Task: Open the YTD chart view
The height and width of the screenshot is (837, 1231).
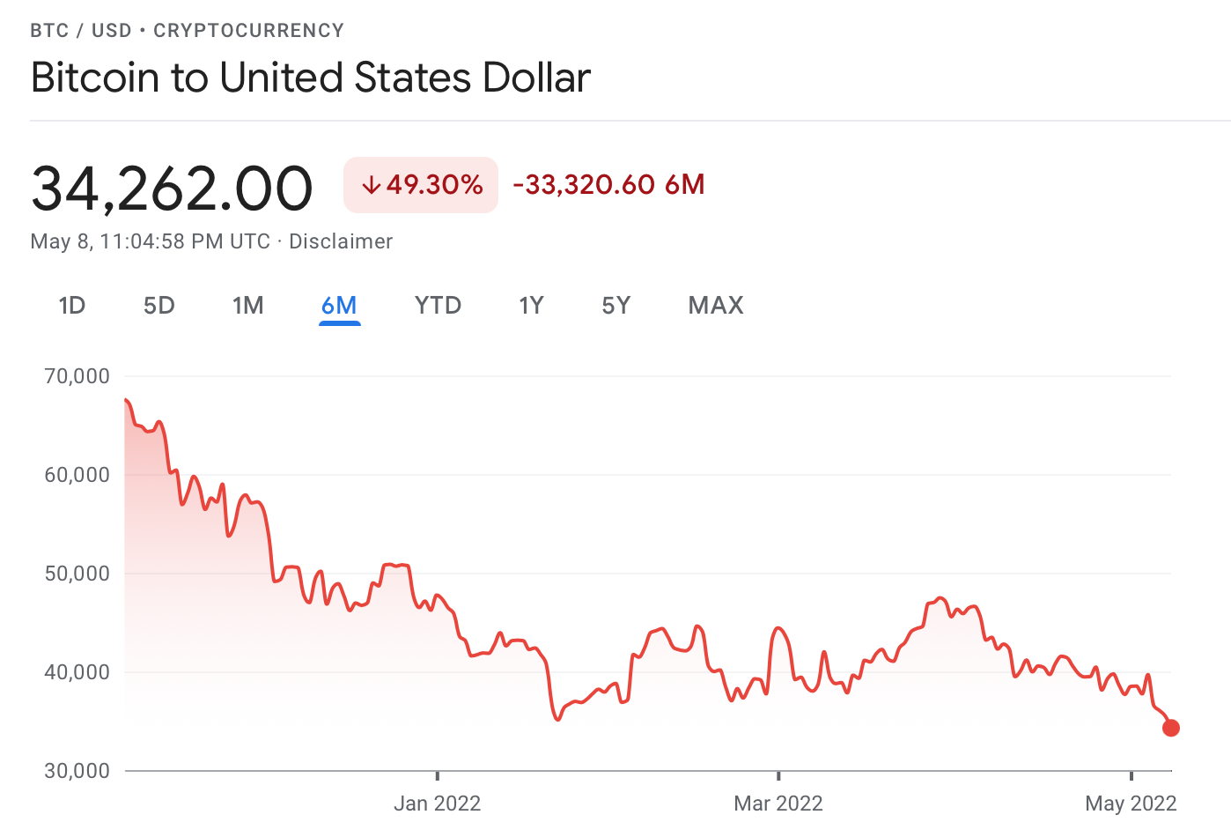Action: pos(438,306)
